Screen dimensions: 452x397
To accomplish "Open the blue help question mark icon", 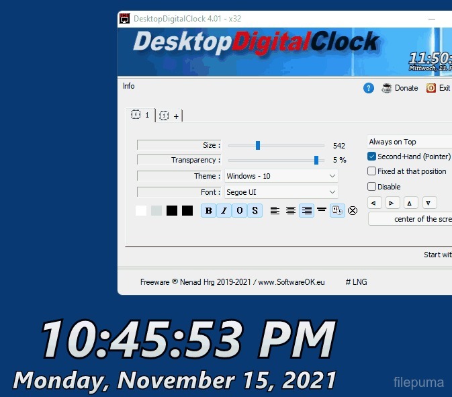I will [369, 88].
